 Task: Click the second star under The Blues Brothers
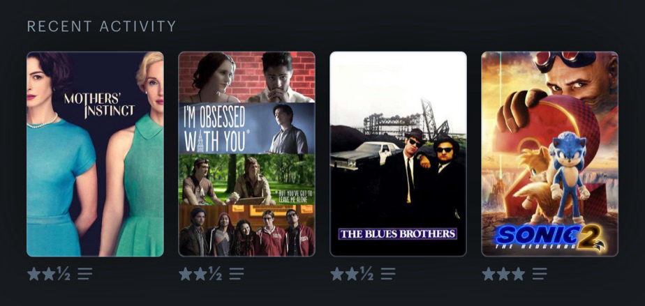(x=352, y=273)
